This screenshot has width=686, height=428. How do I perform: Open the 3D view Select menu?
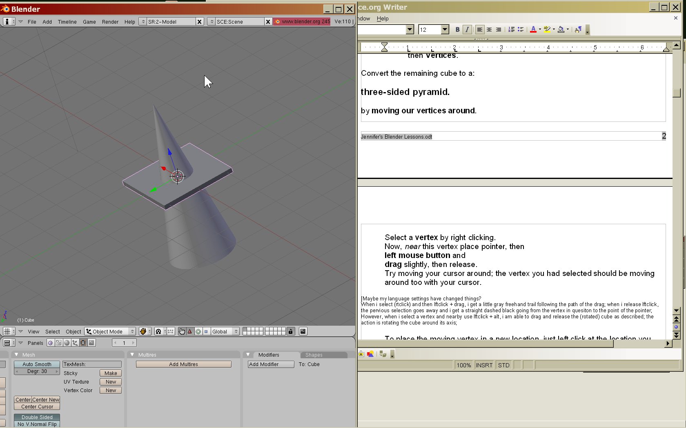coord(52,332)
